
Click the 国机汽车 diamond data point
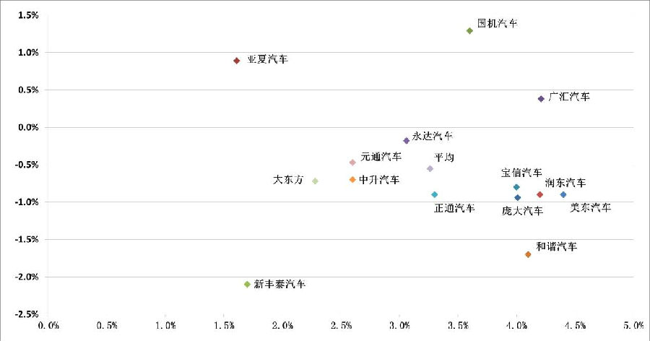pyautogui.click(x=469, y=31)
